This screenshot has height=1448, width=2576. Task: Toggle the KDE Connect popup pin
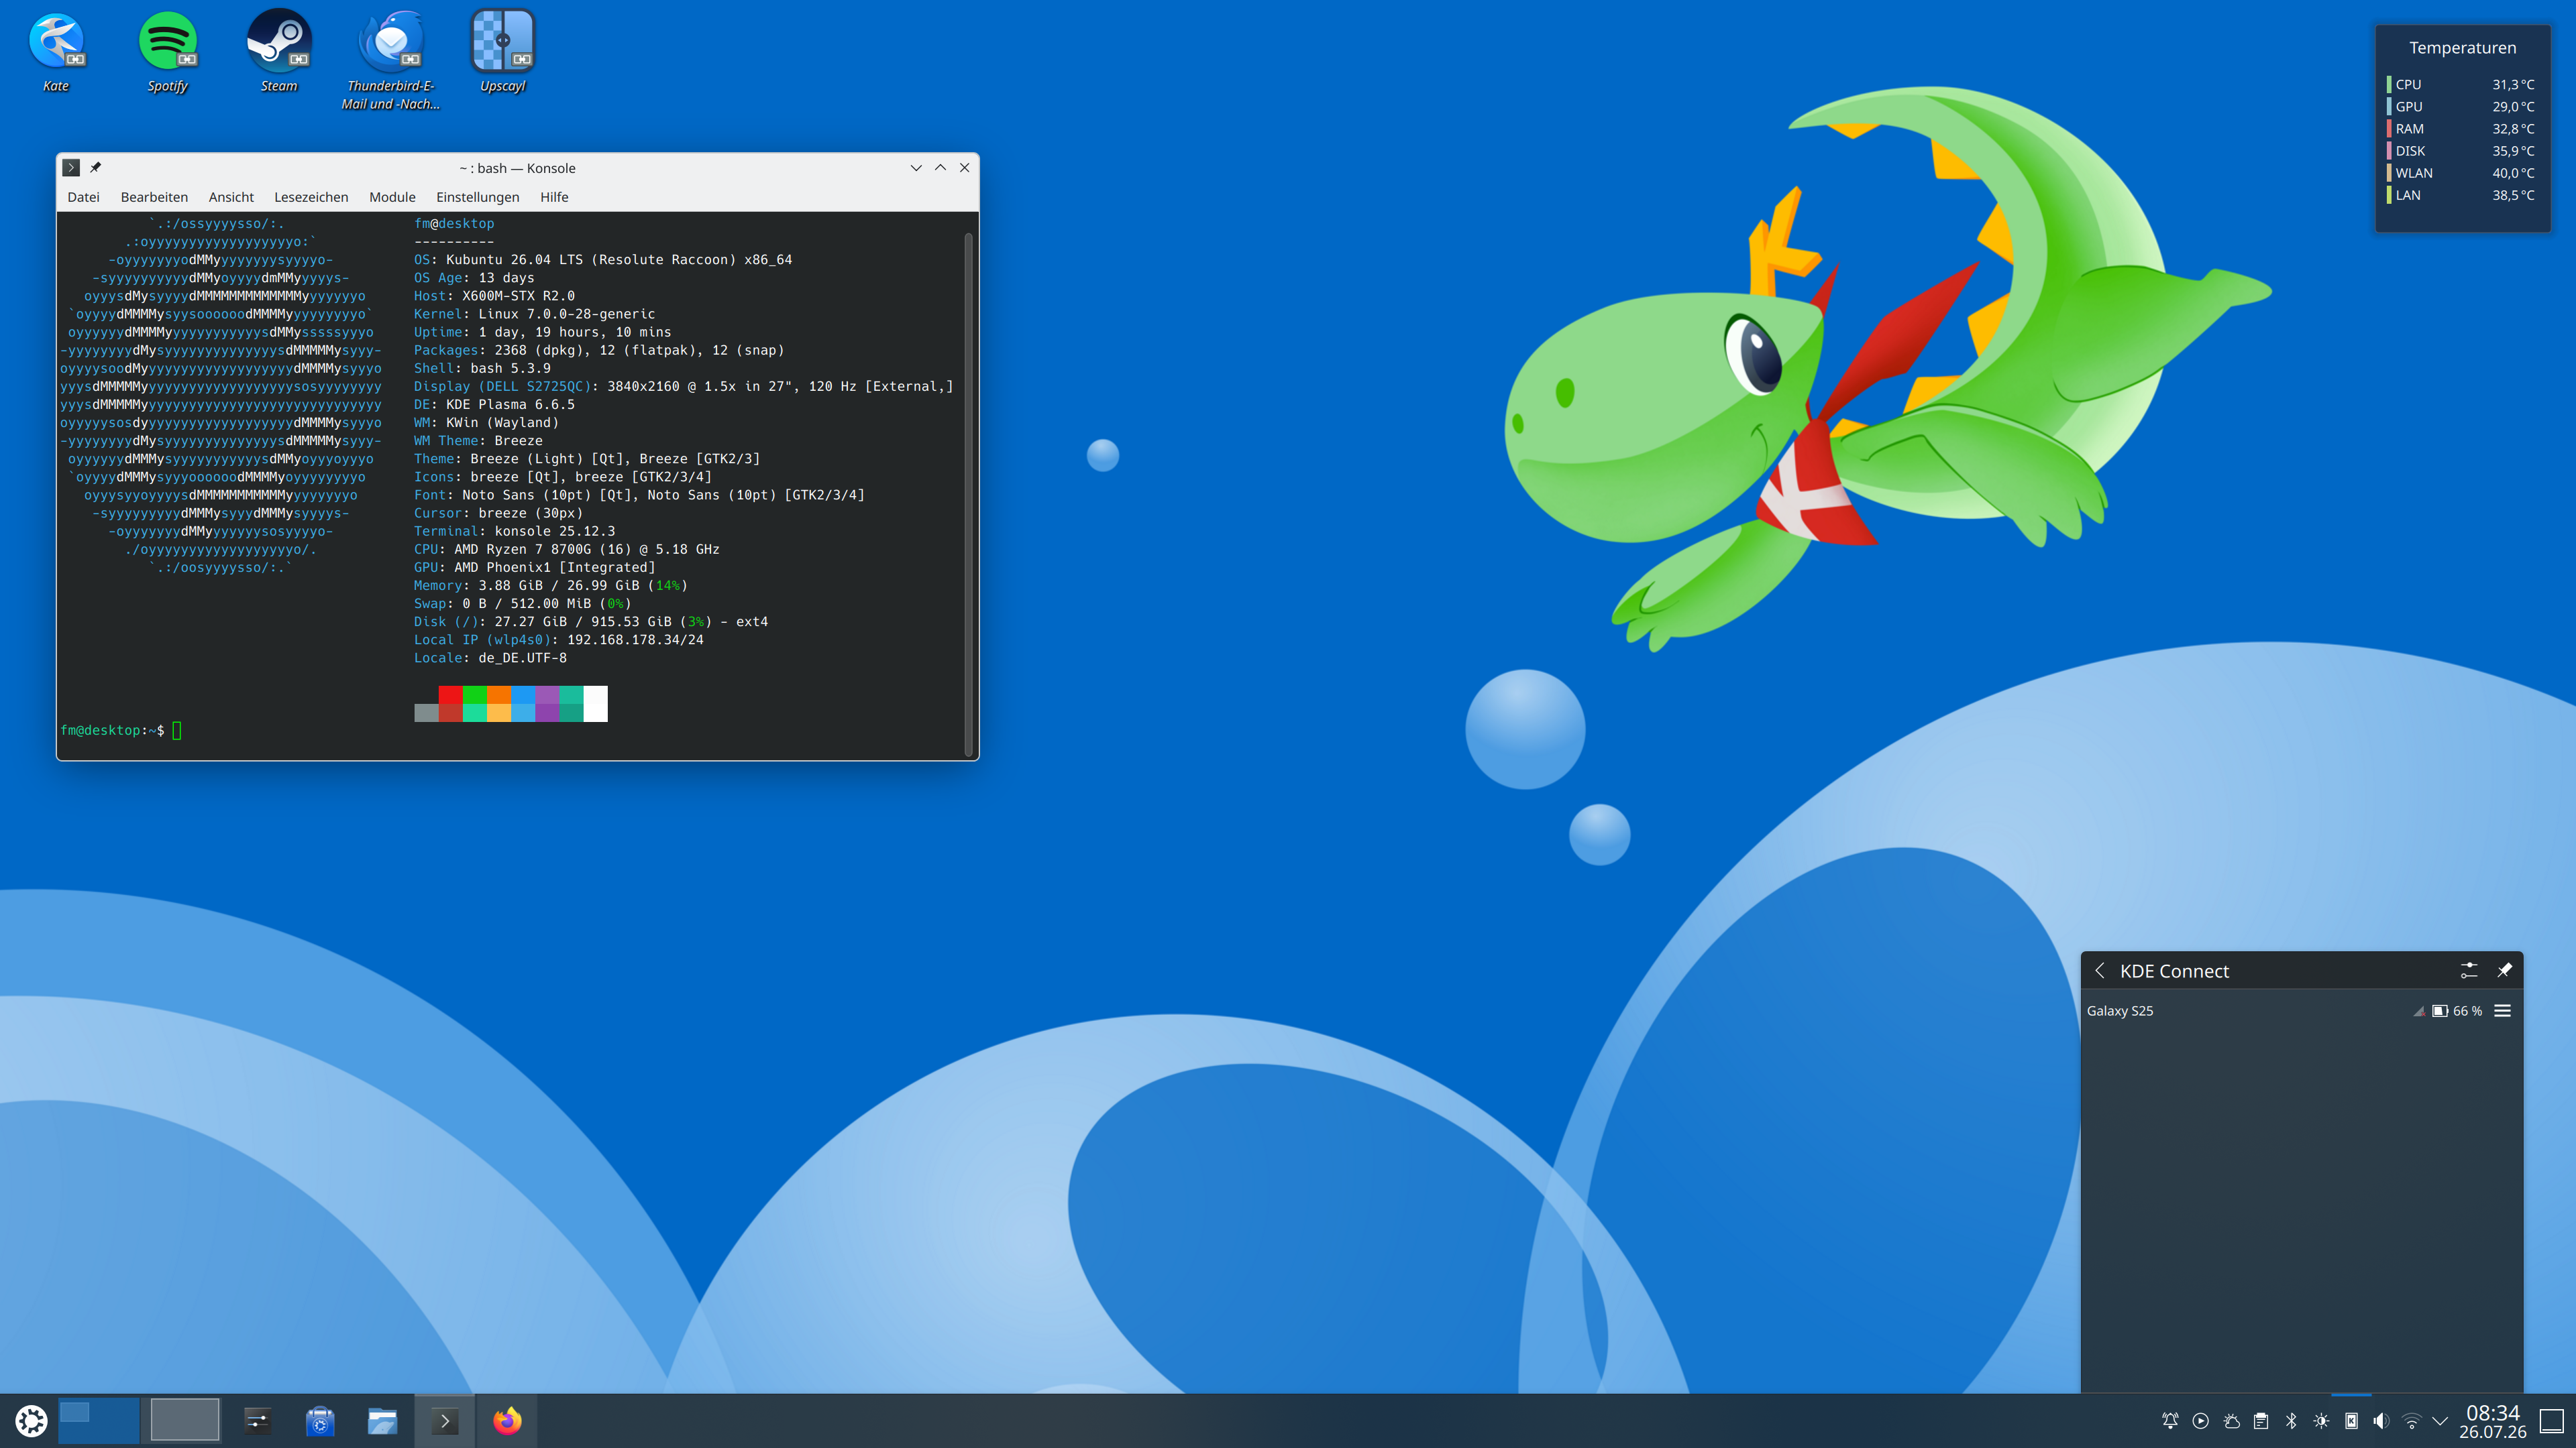[2504, 970]
